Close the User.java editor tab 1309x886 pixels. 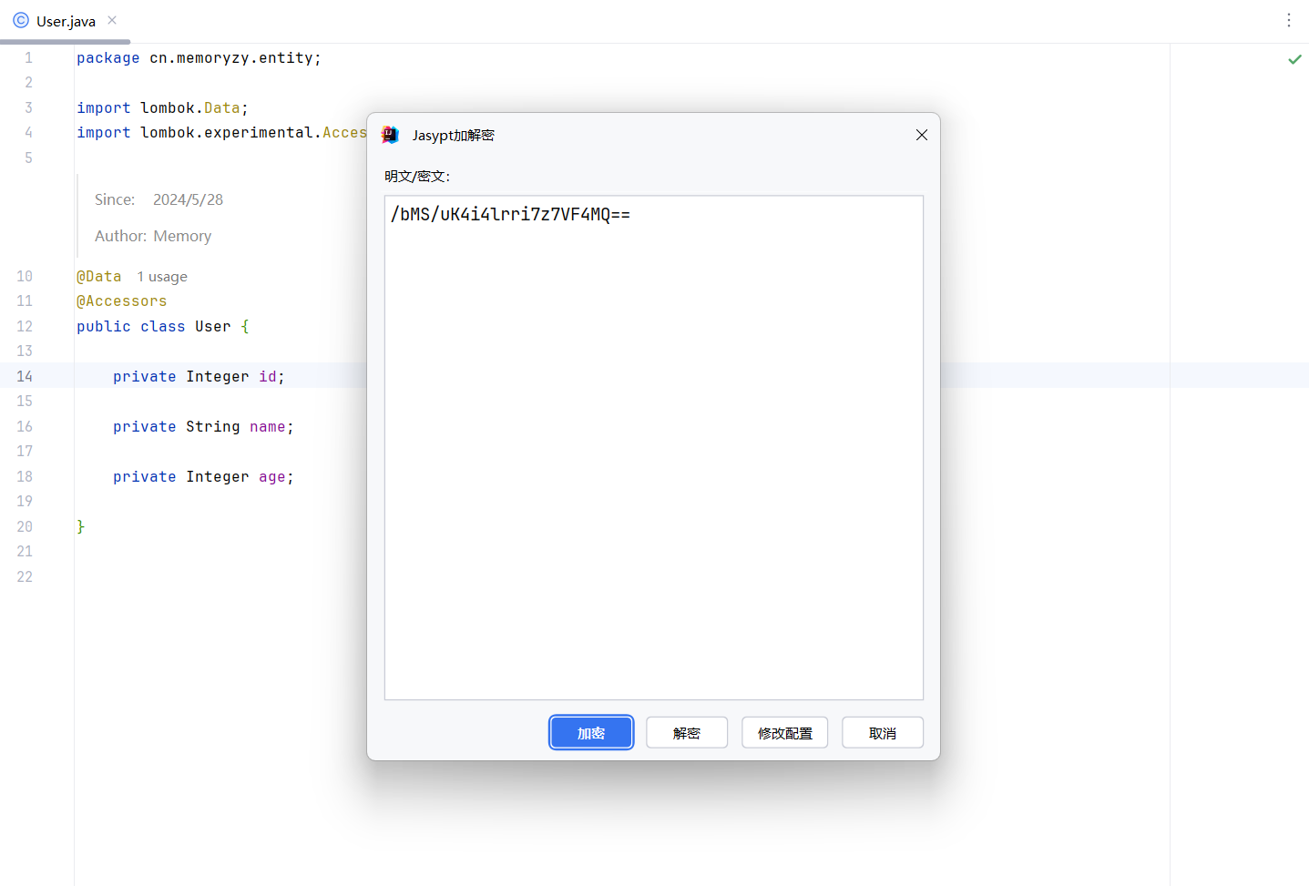pyautogui.click(x=112, y=20)
